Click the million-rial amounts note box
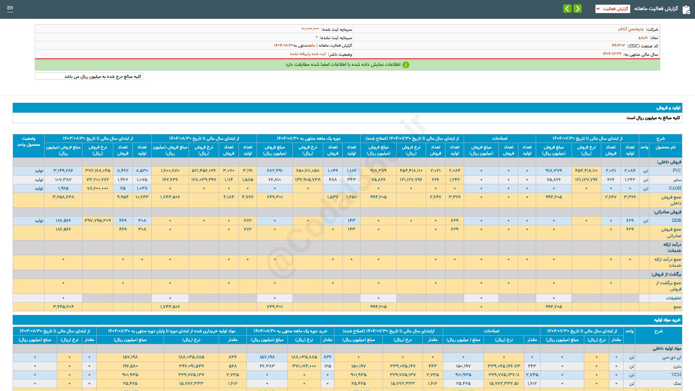The image size is (695, 391). (89, 76)
